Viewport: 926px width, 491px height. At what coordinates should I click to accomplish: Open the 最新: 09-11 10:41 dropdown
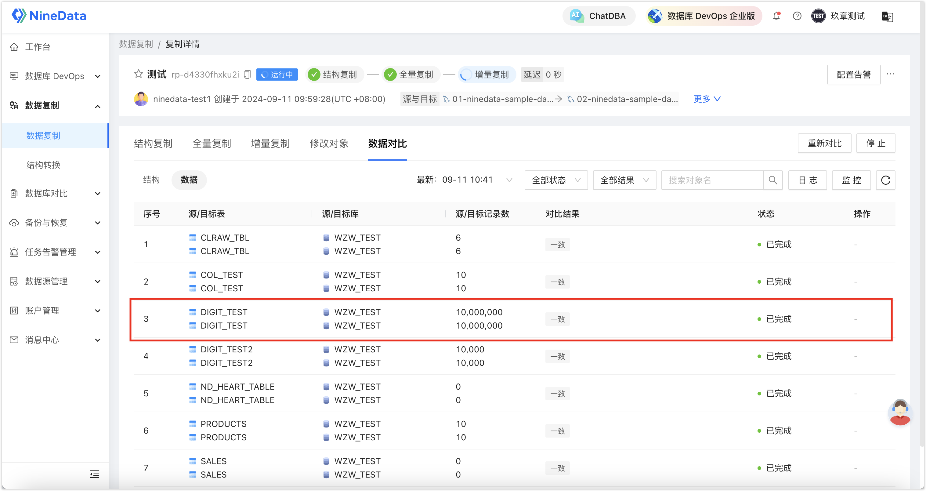point(465,180)
